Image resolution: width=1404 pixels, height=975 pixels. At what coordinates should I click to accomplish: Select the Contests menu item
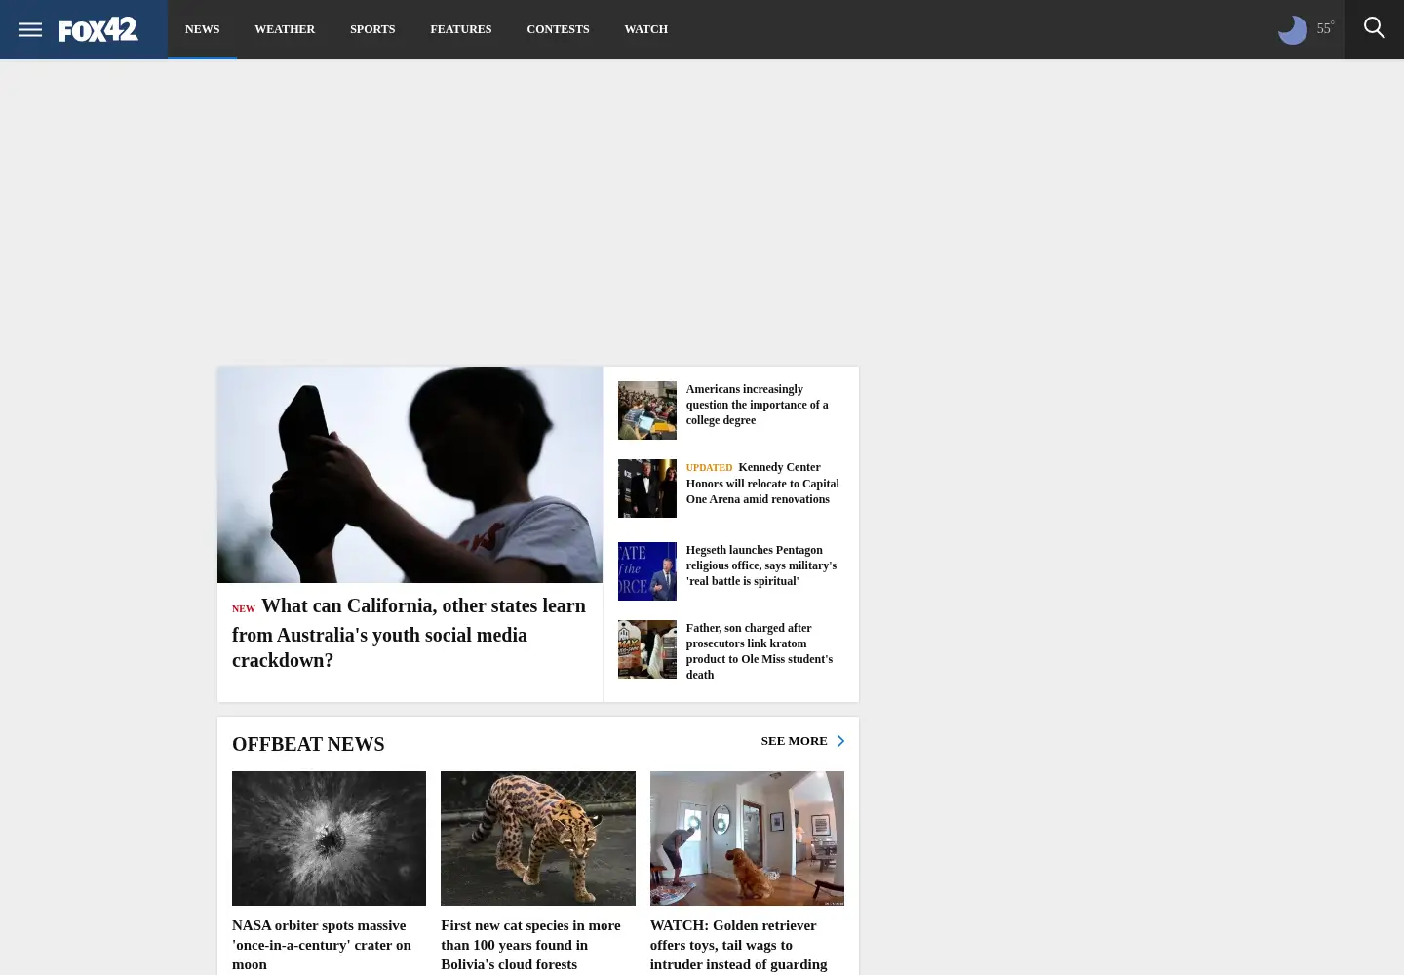coord(558,29)
